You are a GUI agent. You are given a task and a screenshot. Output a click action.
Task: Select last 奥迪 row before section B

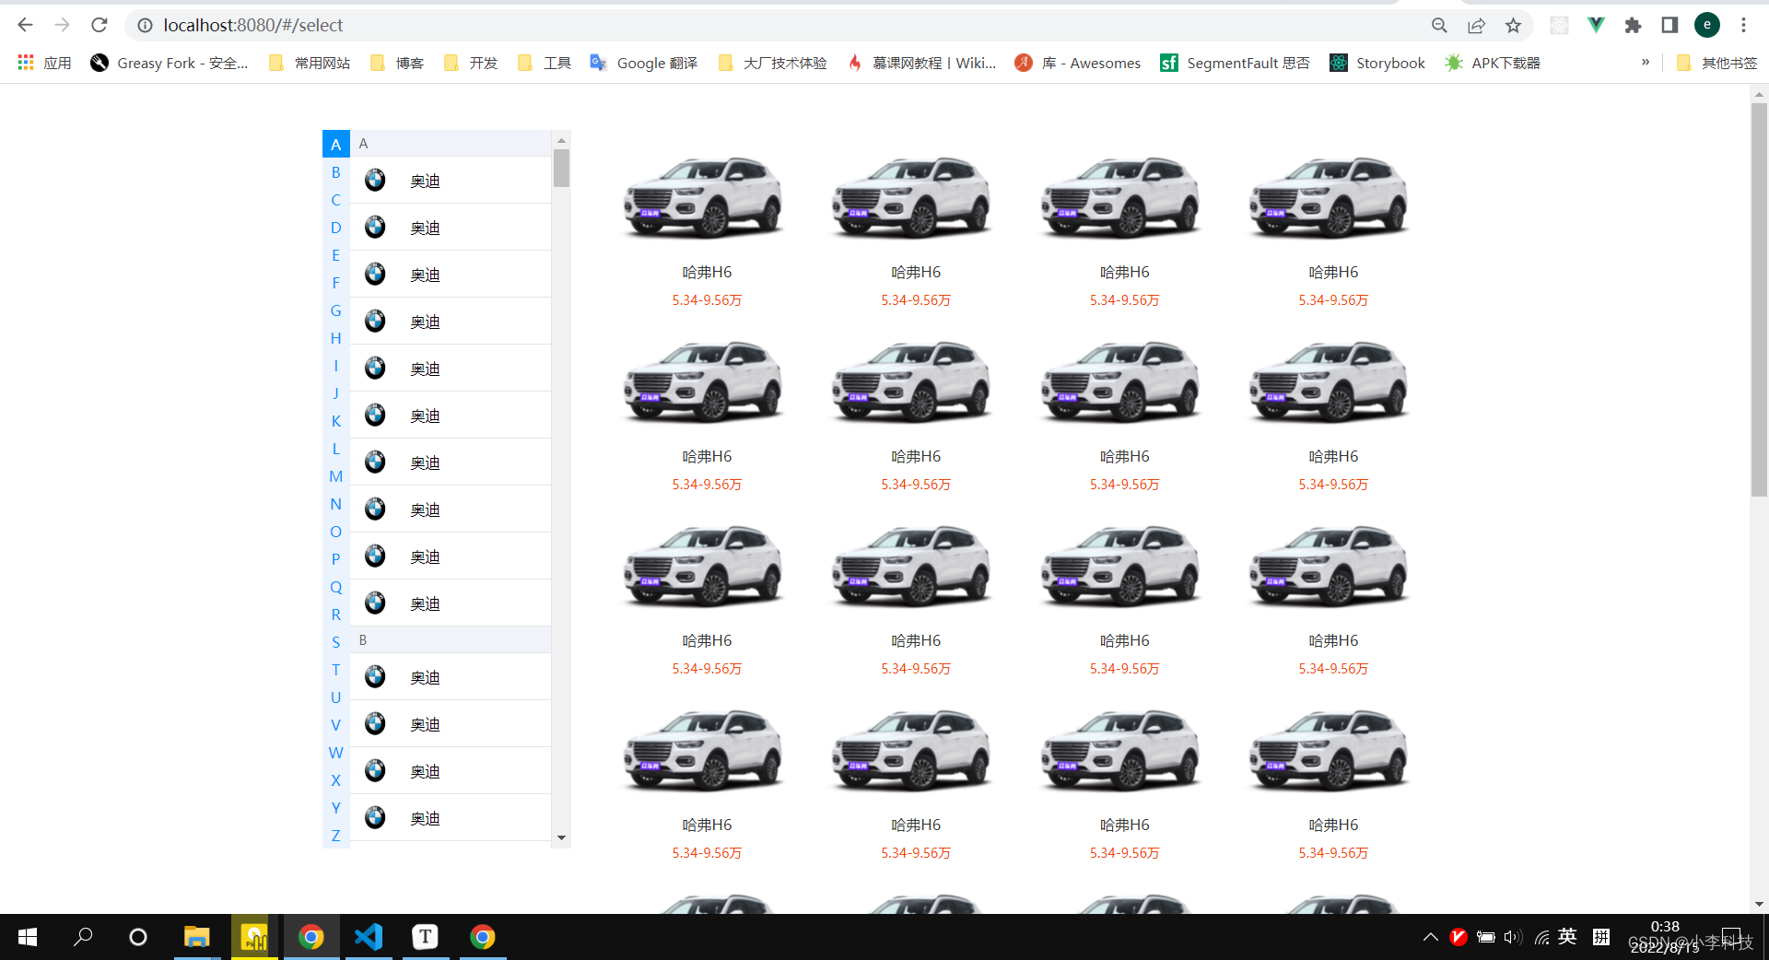(x=451, y=603)
